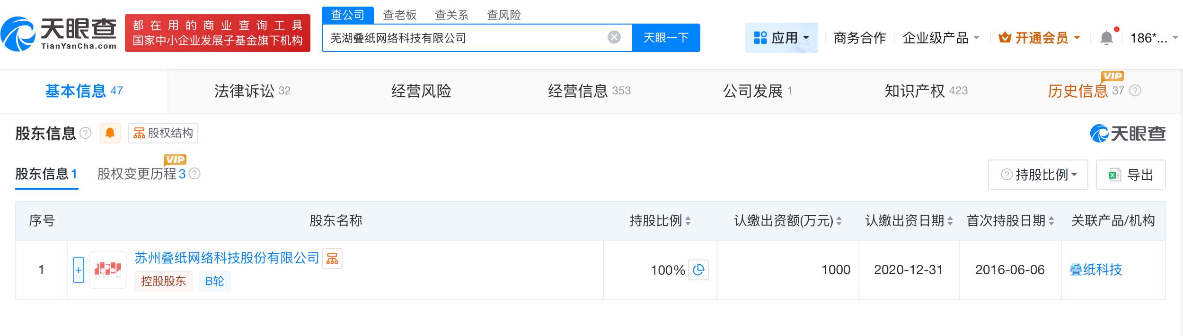The image size is (1183, 336).
Task: Click the help icon beside 历史信息 tab
Action: pos(1135,91)
